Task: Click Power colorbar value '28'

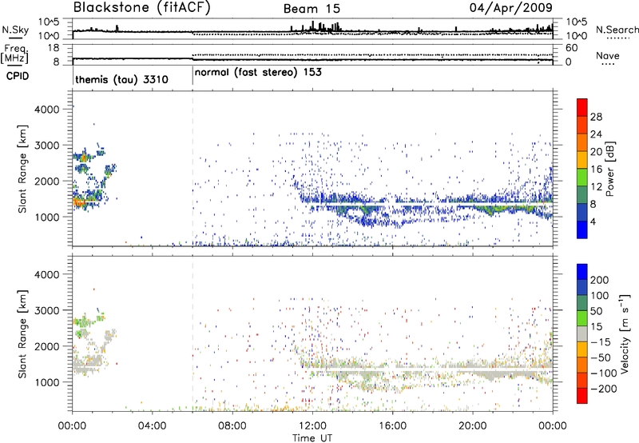Action: pyautogui.click(x=596, y=117)
